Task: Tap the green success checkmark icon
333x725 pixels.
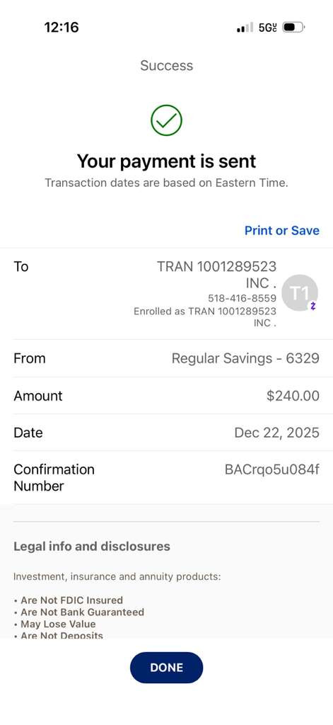Action: (x=166, y=120)
